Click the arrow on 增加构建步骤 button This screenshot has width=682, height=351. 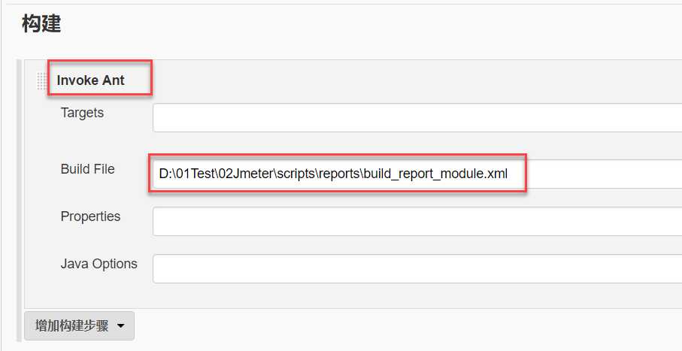[120, 326]
